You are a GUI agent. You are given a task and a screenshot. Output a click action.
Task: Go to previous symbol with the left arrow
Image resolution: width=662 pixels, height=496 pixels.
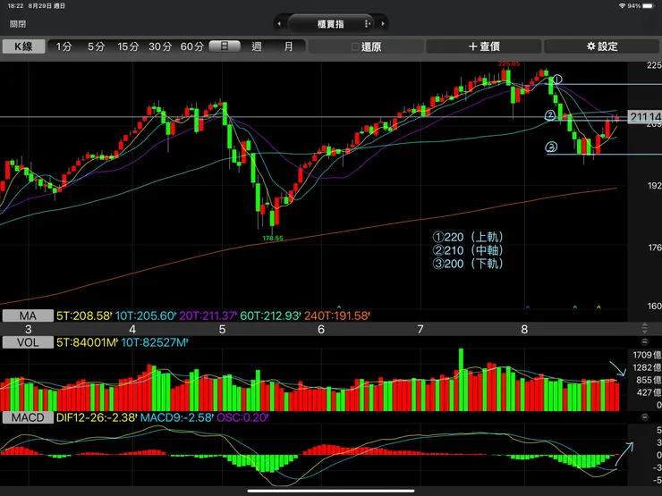[x=278, y=23]
